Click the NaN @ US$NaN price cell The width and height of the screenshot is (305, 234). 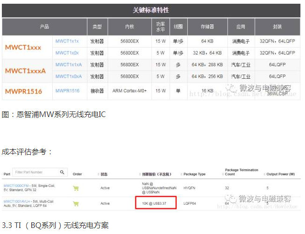159,188
